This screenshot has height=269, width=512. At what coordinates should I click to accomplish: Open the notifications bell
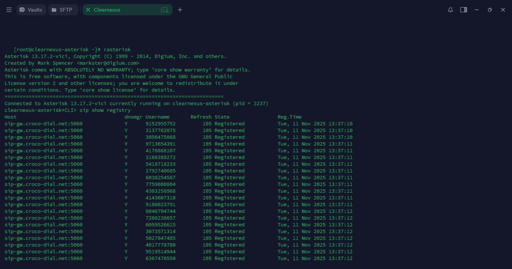tap(450, 10)
